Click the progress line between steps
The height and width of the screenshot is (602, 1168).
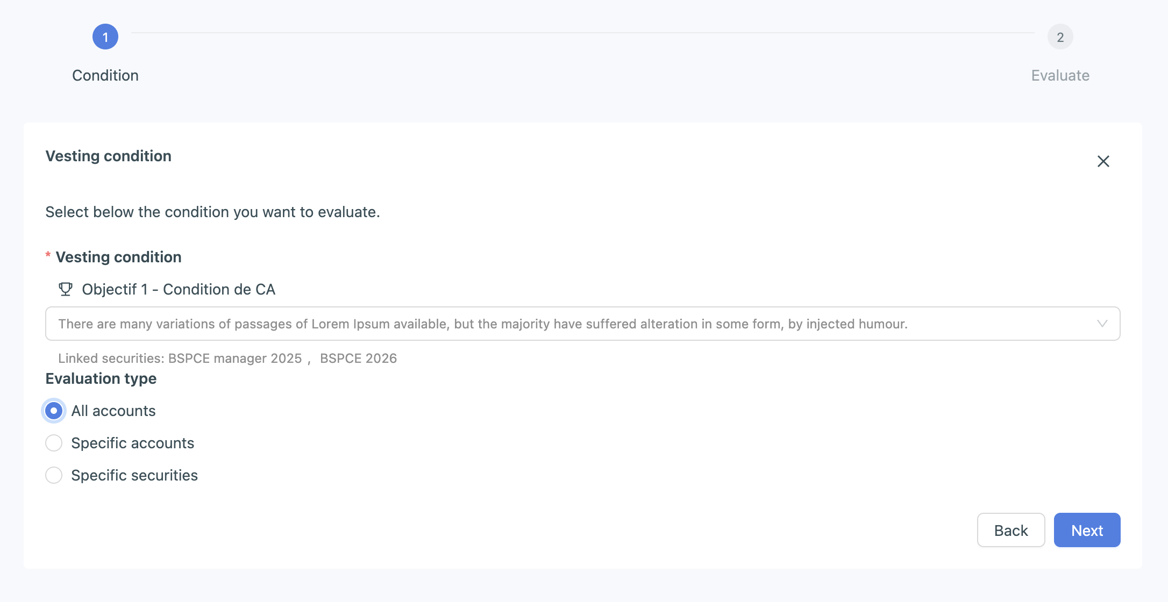pos(582,33)
